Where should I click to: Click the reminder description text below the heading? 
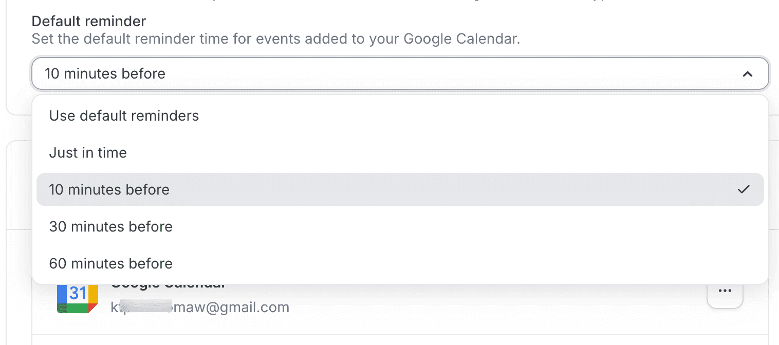(x=275, y=39)
